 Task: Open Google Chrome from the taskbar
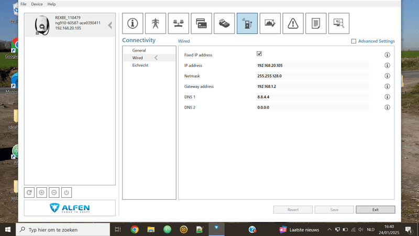pyautogui.click(x=135, y=230)
